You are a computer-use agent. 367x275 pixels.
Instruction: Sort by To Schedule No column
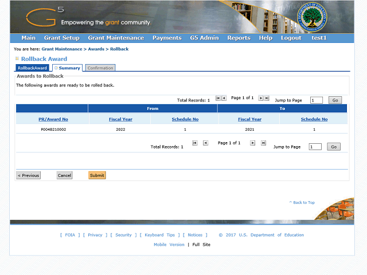click(314, 119)
